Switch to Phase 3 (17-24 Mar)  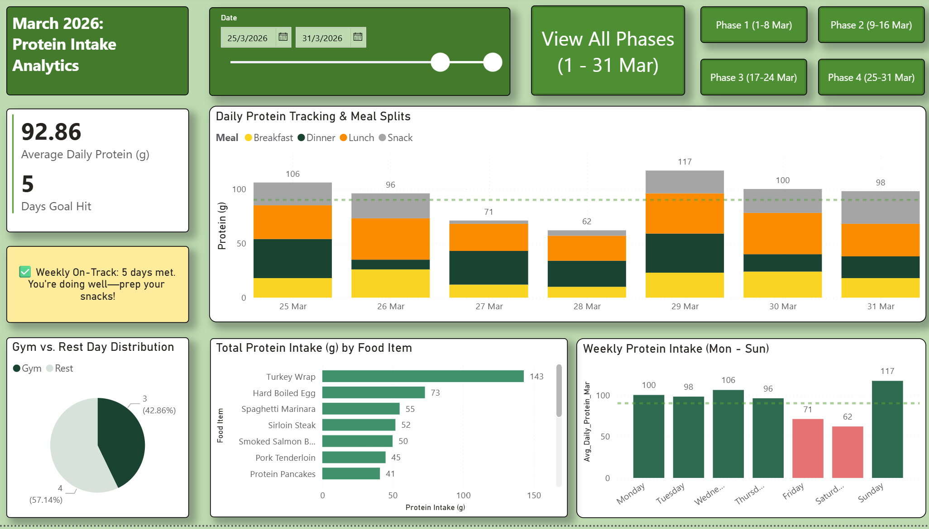click(x=753, y=77)
